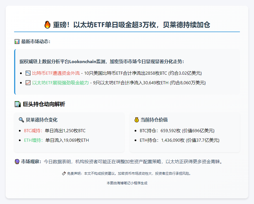Click the green label ETH增持
The image size is (254, 204).
click(x=34, y=140)
